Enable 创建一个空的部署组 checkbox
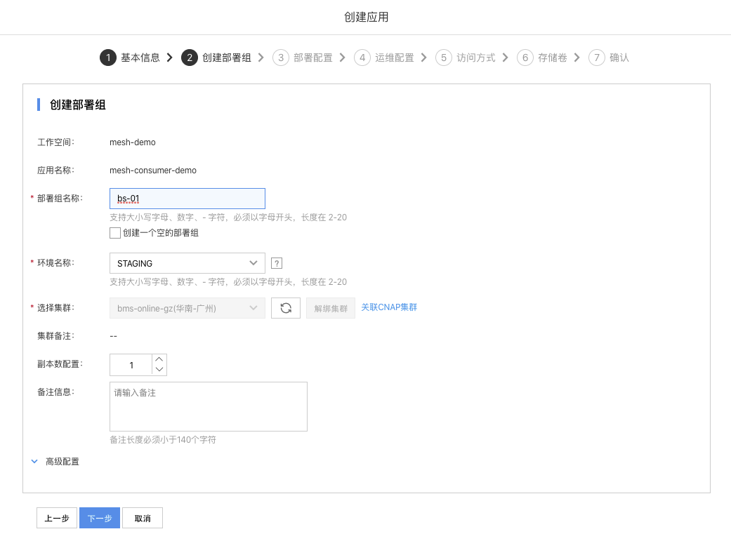The image size is (731, 548). (116, 233)
